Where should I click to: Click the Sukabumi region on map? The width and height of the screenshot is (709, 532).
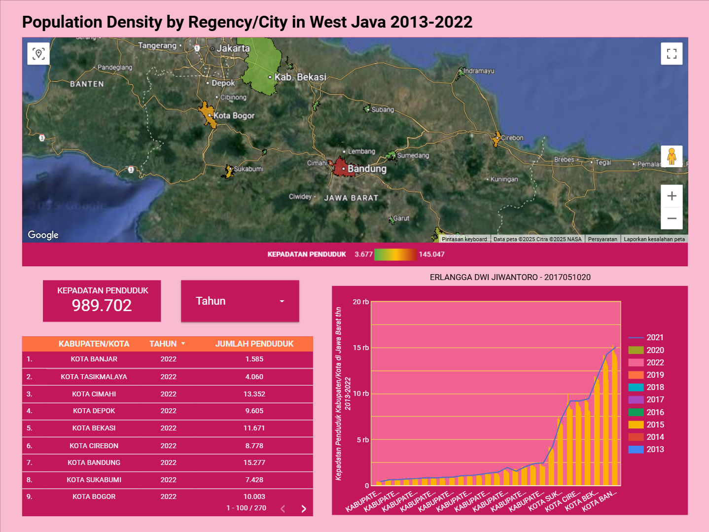click(229, 171)
